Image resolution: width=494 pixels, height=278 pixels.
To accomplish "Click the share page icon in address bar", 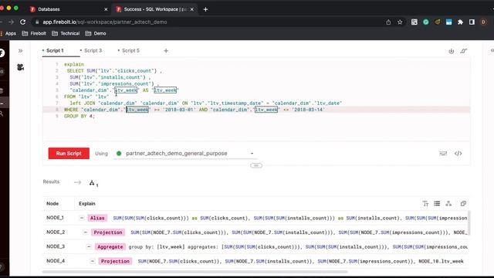I will 388,22.
